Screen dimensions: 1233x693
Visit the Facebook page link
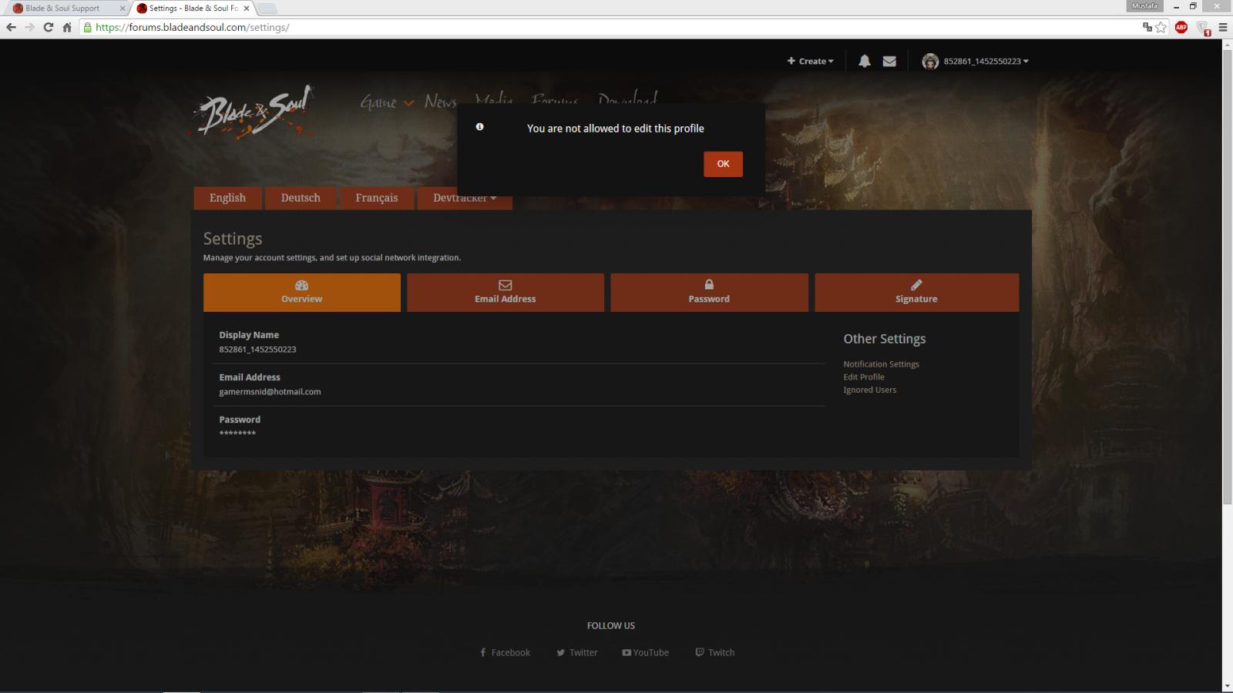[x=505, y=652]
